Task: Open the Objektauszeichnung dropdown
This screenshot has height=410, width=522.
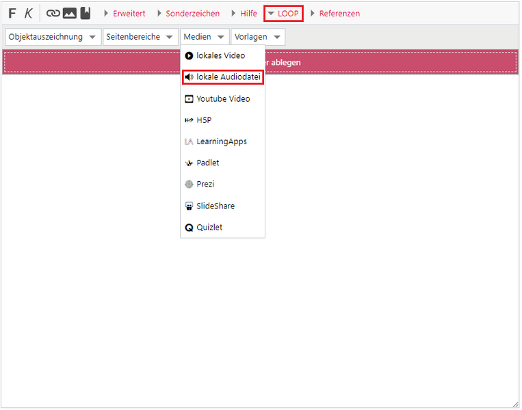Action: point(53,37)
